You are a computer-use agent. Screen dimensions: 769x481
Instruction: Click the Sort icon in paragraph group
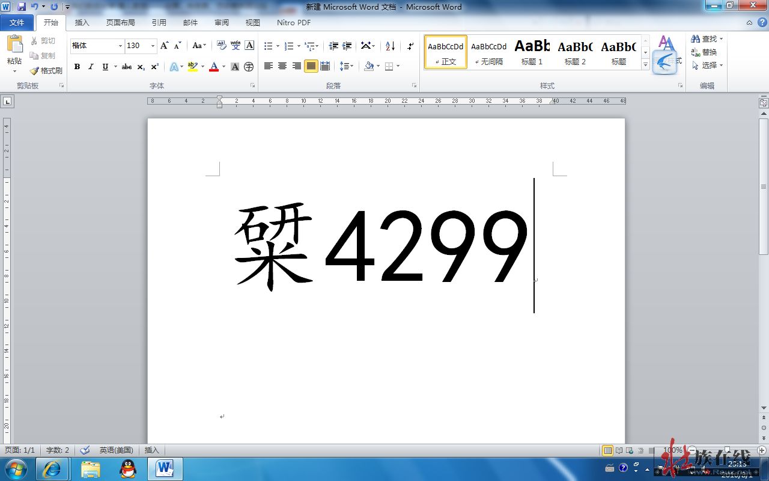click(x=390, y=46)
